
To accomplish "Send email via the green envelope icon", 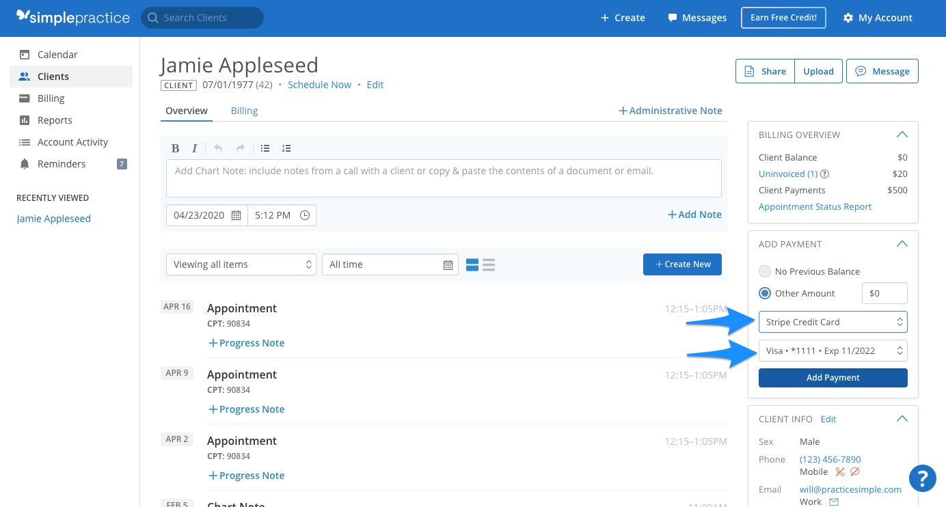I will [x=833, y=501].
